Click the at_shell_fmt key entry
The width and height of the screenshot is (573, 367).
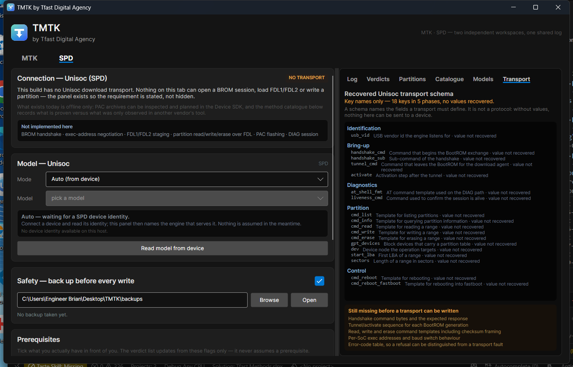click(367, 192)
